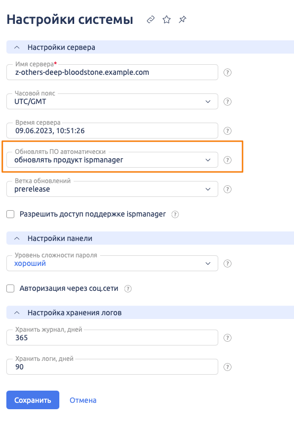Show help for Часовой пояс setting

[x=227, y=102]
